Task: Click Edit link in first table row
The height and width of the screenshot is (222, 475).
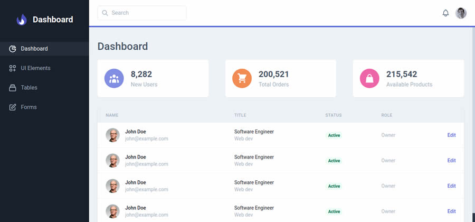Action: 451,135
